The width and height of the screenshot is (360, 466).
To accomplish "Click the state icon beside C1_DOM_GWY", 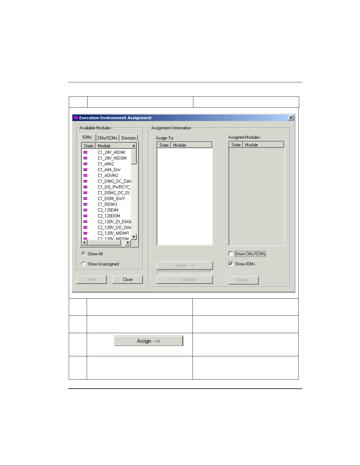I will click(x=85, y=198).
